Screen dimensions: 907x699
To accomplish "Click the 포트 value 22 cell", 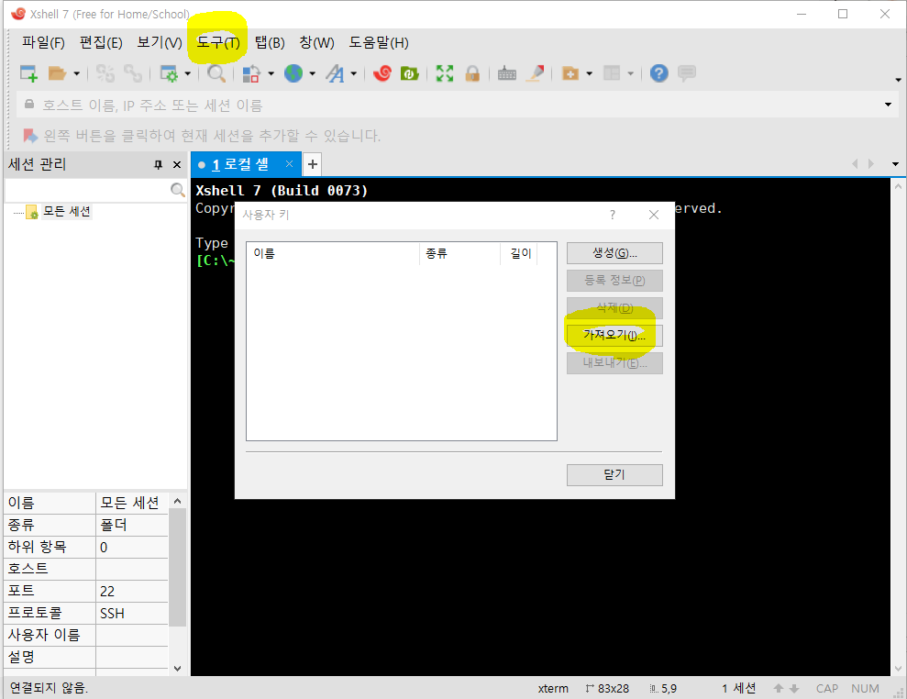I will 132,592.
